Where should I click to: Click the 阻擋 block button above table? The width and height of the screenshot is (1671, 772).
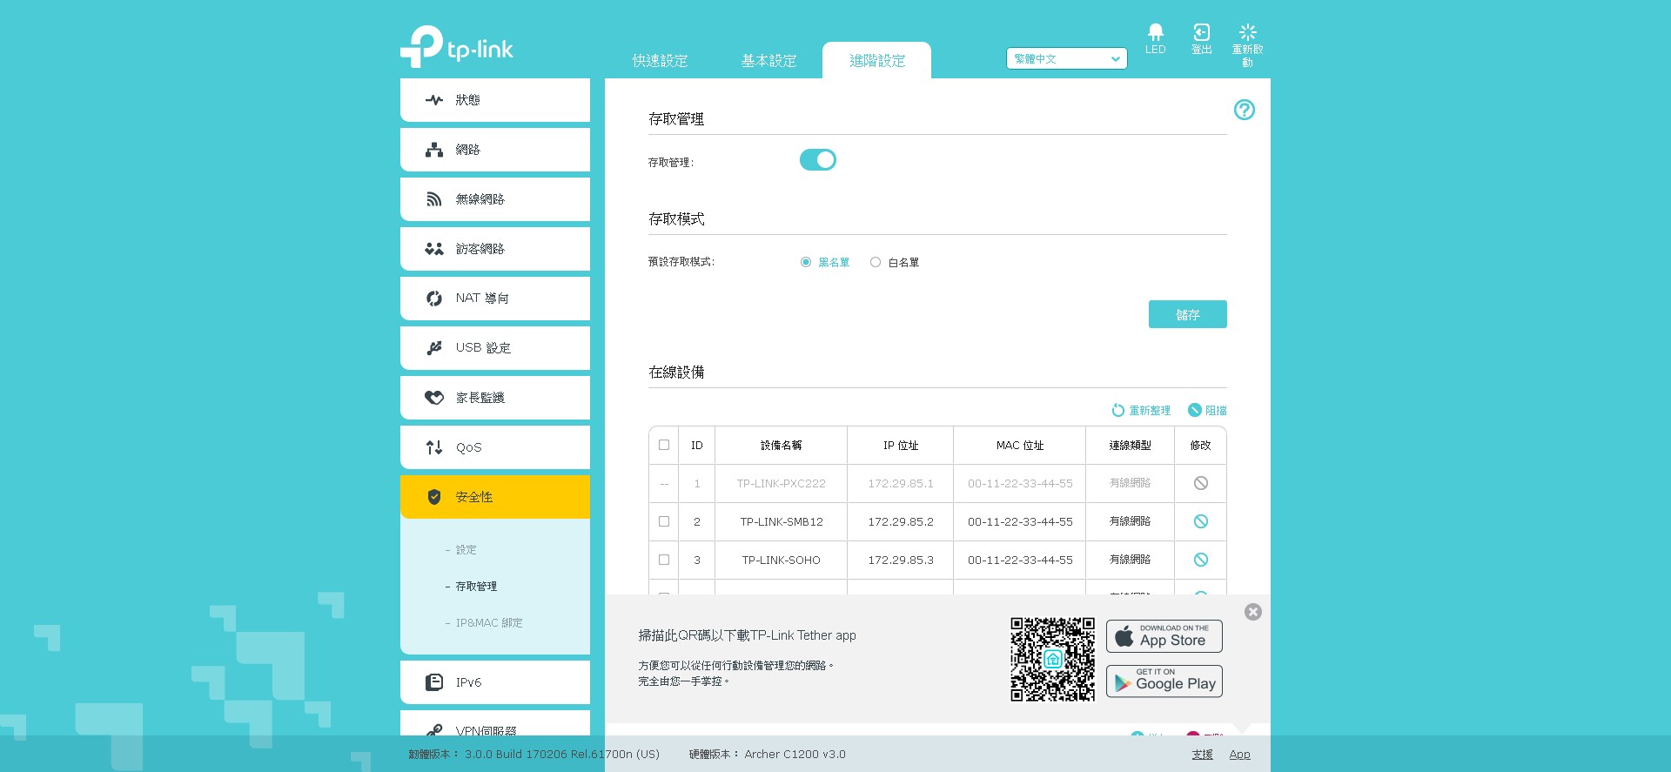click(1207, 410)
